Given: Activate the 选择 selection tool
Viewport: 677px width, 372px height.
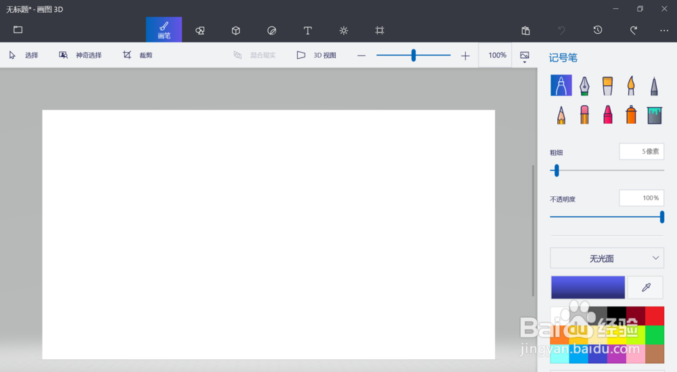Looking at the screenshot, I should pos(24,55).
